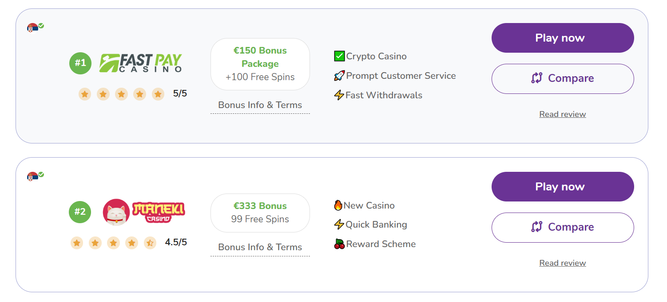The image size is (667, 302).
Task: Compare Maneki Casino
Action: point(563,228)
